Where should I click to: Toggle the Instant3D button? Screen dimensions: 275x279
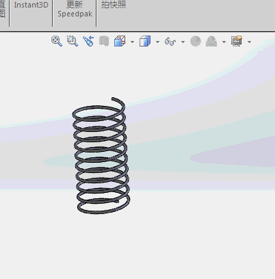[x=31, y=5]
